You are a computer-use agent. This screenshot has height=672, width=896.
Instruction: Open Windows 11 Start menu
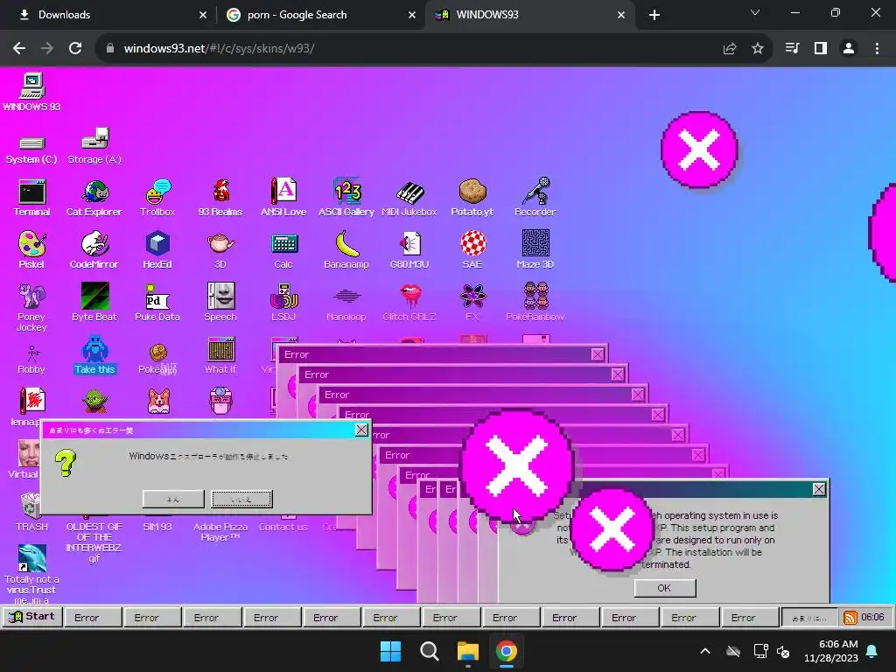391,651
